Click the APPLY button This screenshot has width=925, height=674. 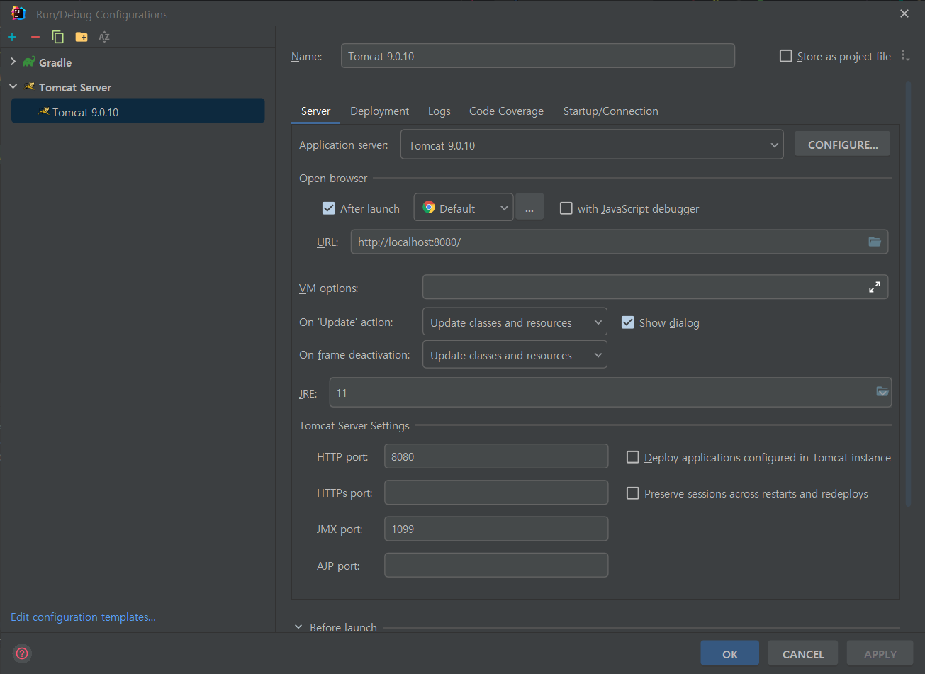tap(880, 653)
